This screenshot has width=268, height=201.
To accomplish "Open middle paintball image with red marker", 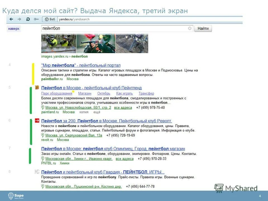I will (x=96, y=43).
